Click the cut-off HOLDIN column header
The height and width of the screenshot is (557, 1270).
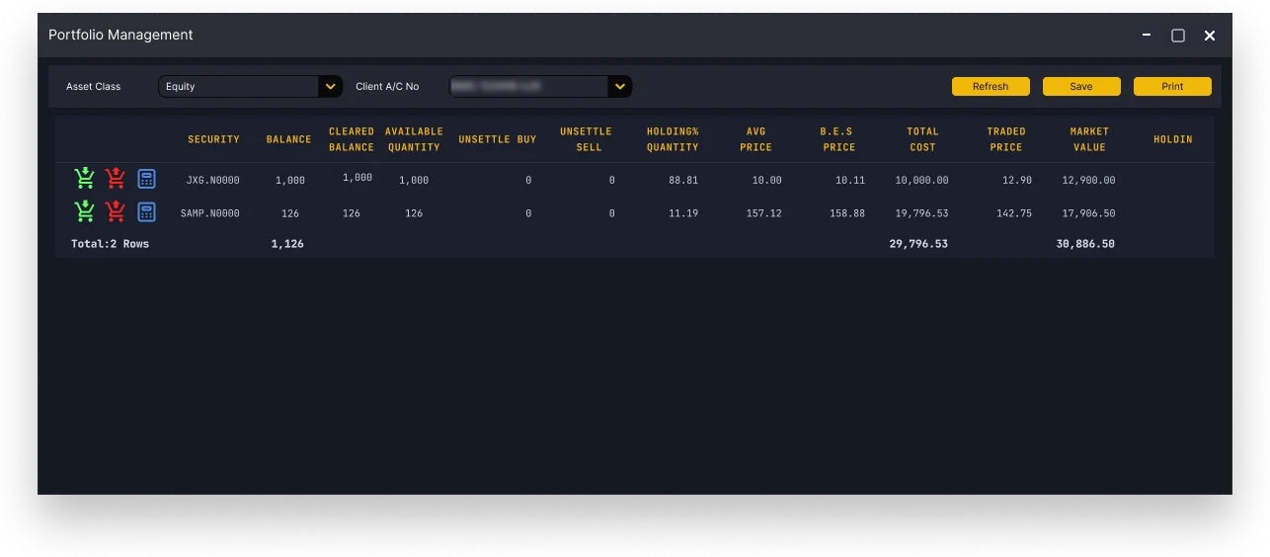tap(1173, 139)
